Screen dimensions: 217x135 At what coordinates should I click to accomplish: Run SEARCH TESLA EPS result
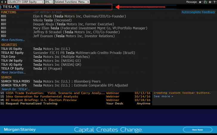point(64,85)
